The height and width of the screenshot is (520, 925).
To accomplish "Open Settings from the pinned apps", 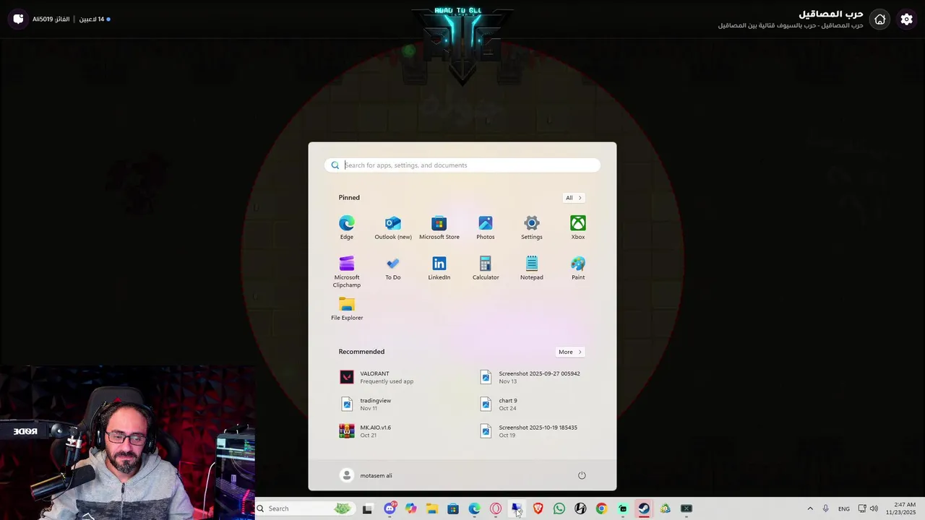I will 532,227.
